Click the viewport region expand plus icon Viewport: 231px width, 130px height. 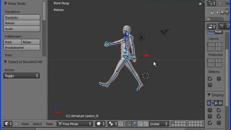200,4
